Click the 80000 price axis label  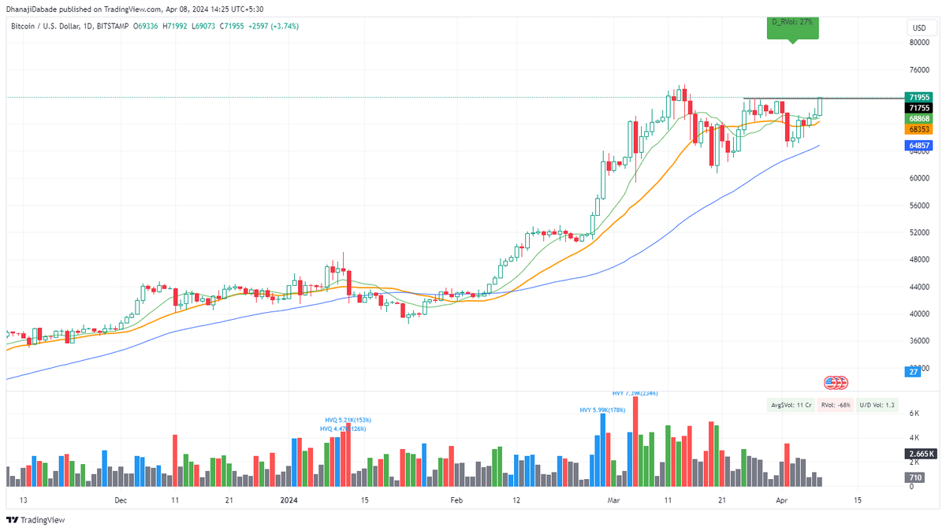click(x=919, y=43)
